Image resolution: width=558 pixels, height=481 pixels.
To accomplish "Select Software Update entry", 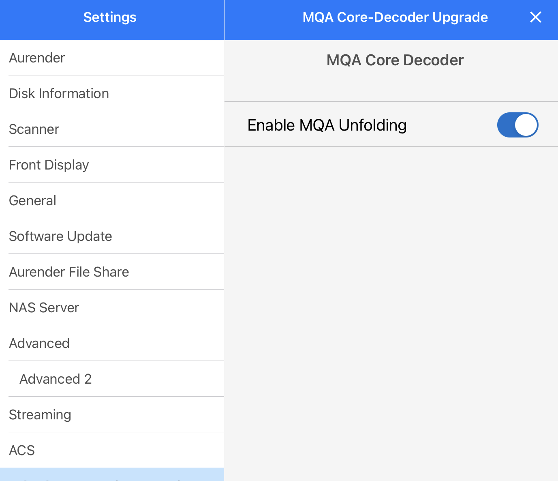I will pyautogui.click(x=112, y=236).
